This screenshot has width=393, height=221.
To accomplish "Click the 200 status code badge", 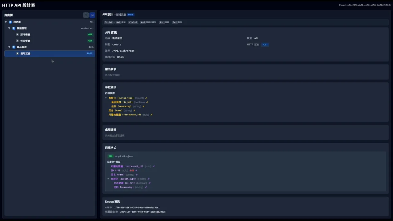I will click(111, 156).
